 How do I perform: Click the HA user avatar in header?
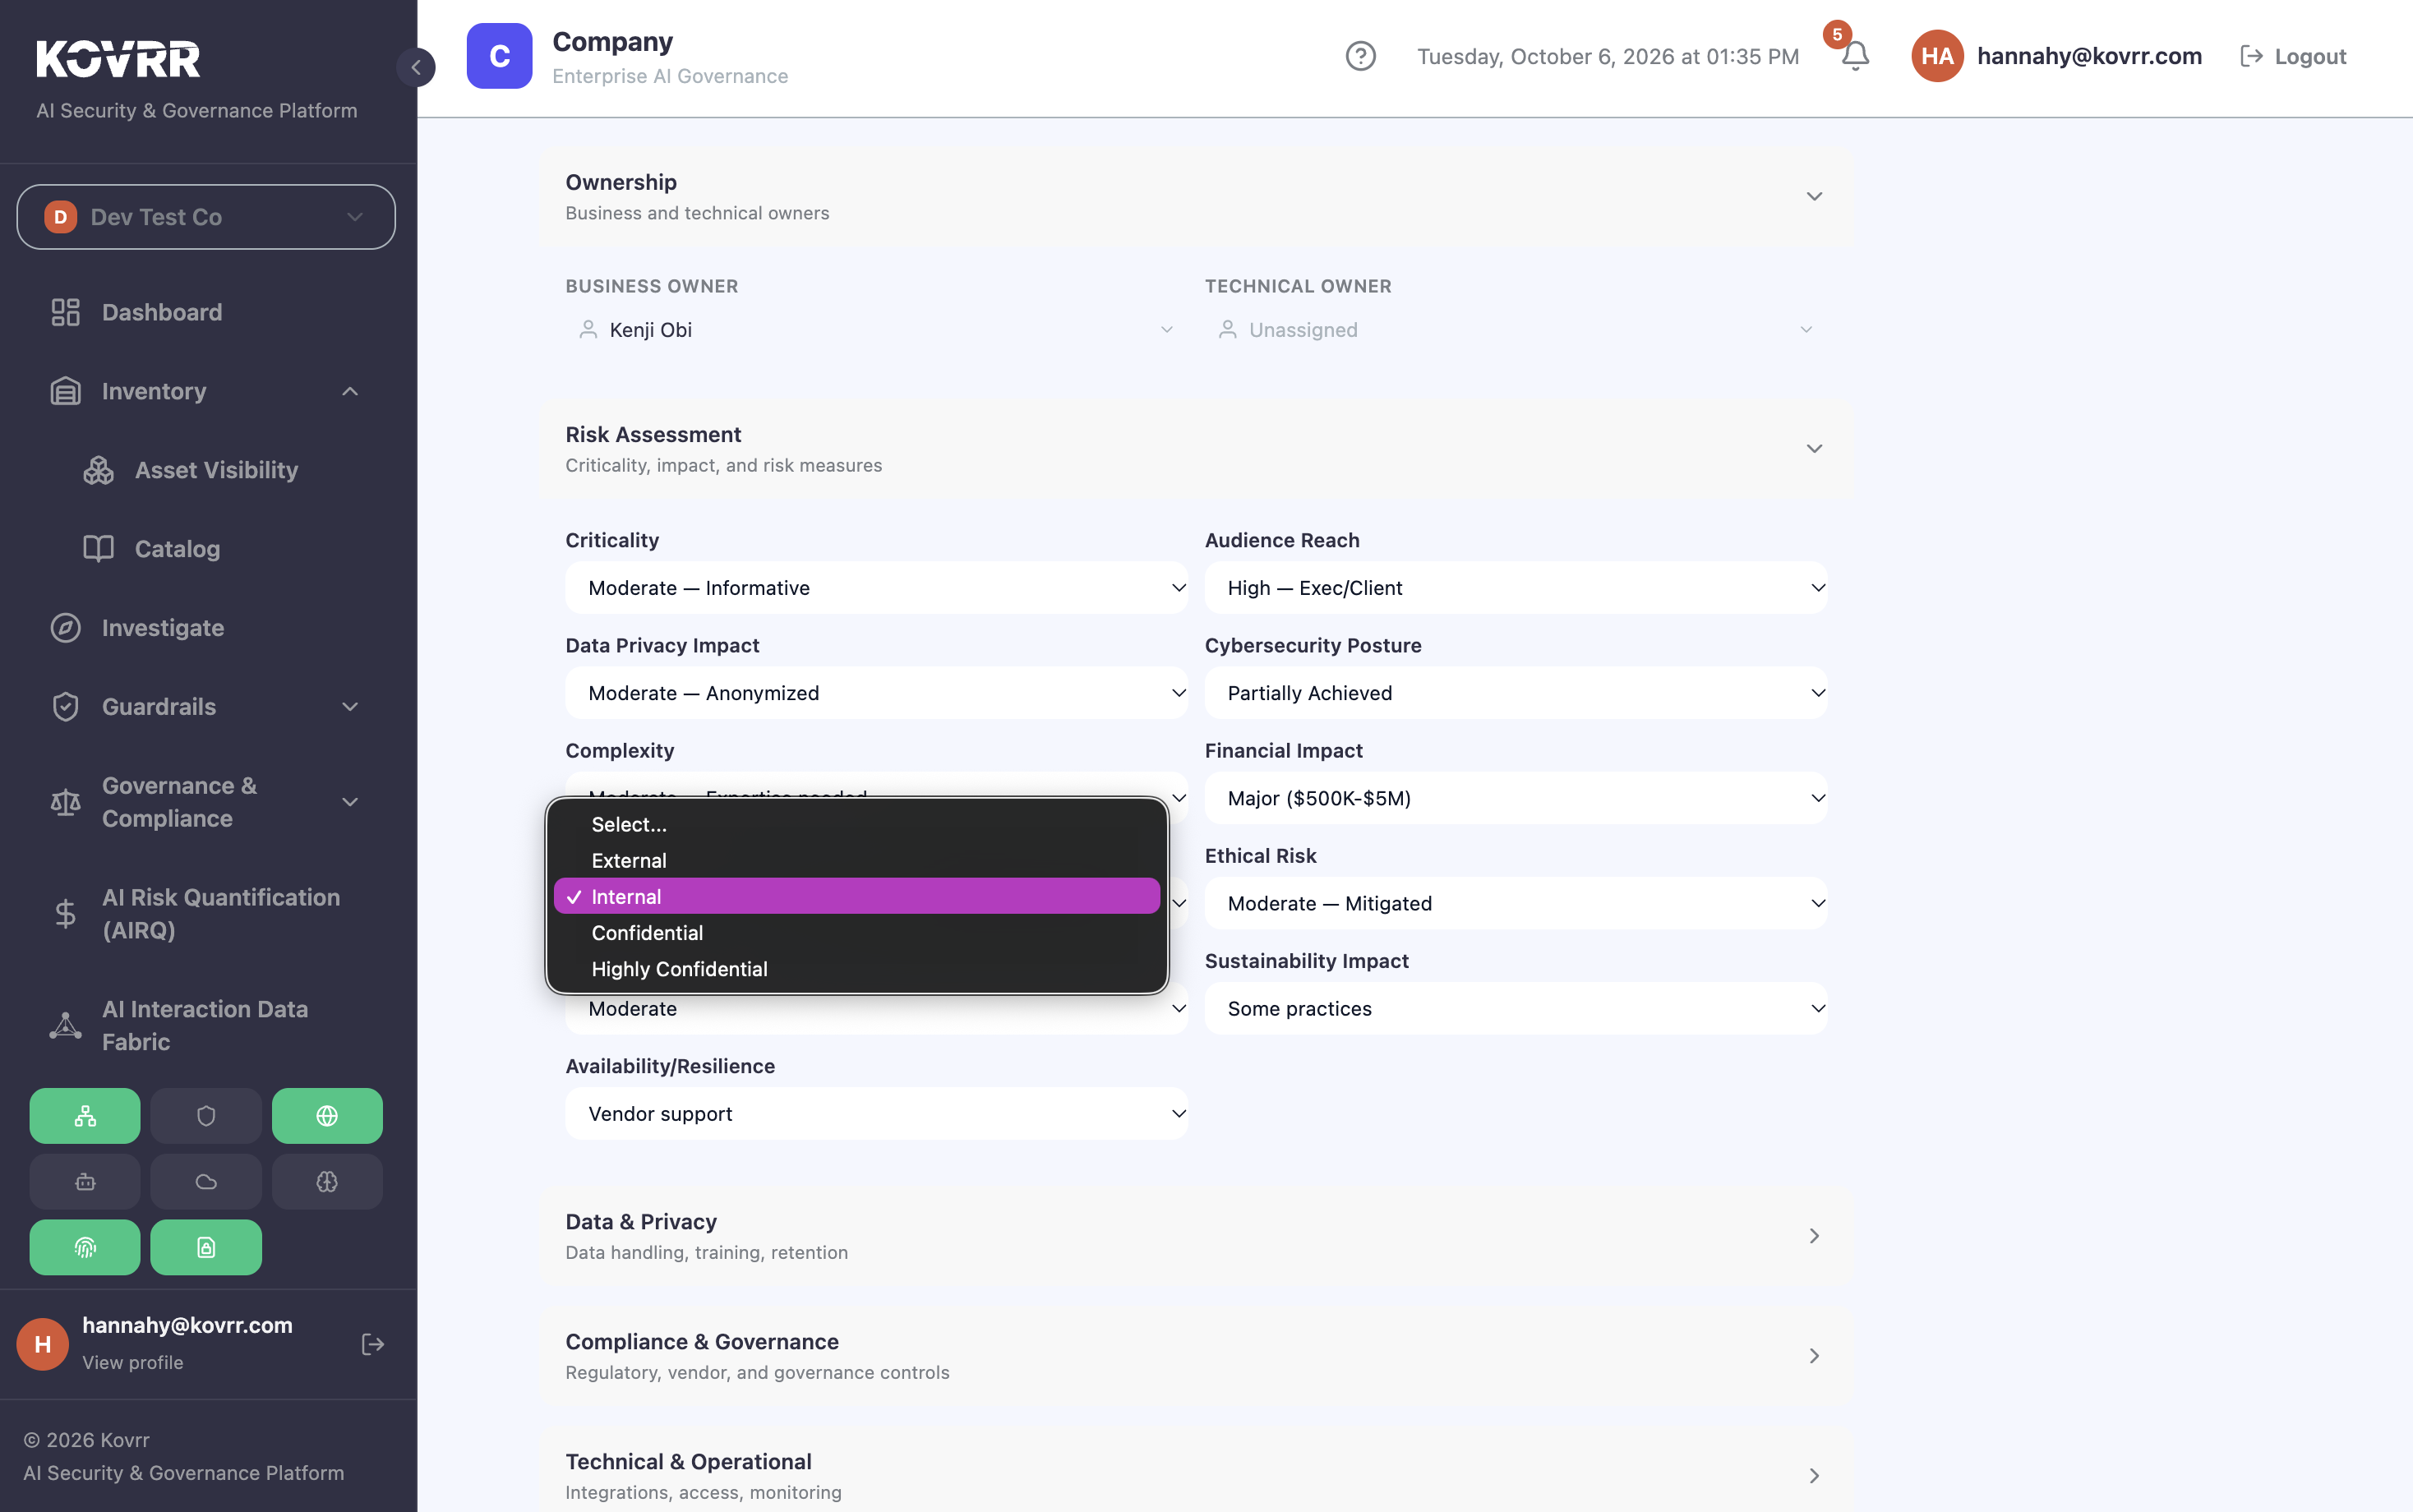[1937, 56]
